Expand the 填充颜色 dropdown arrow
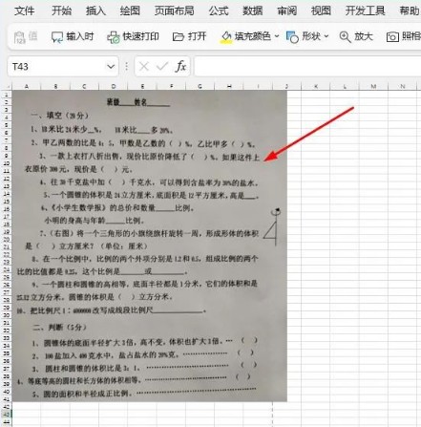The height and width of the screenshot is (427, 421). pos(277,36)
